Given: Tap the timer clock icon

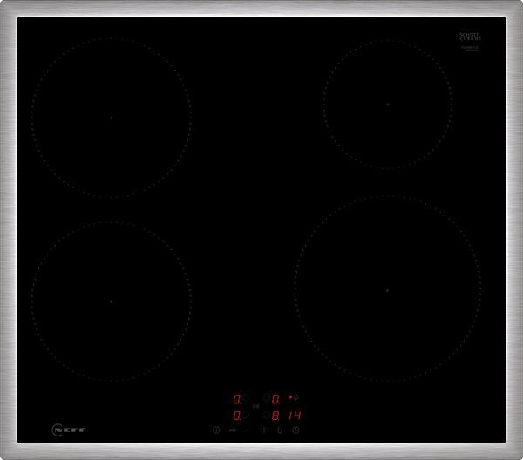Looking at the screenshot, I should click(x=296, y=430).
